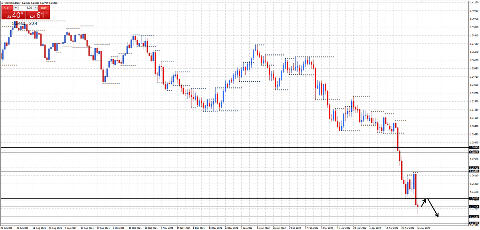Collapse the one-click trading panel triangle
This screenshot has width=480, height=230.
click(x=2, y=3)
